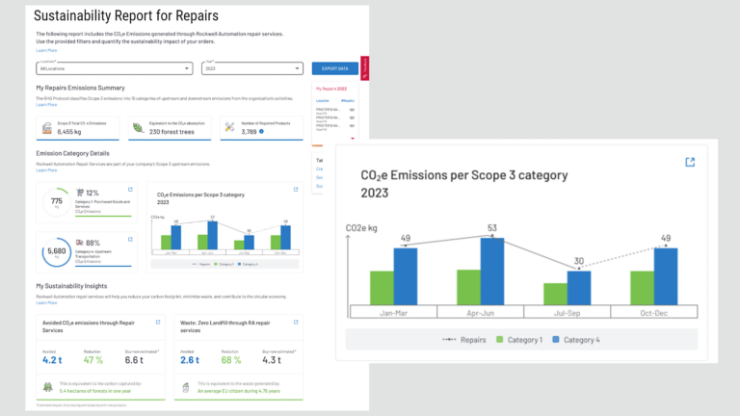Viewport: 740px width, 416px height.
Task: Click the 230 forest trees value
Action: 172,132
